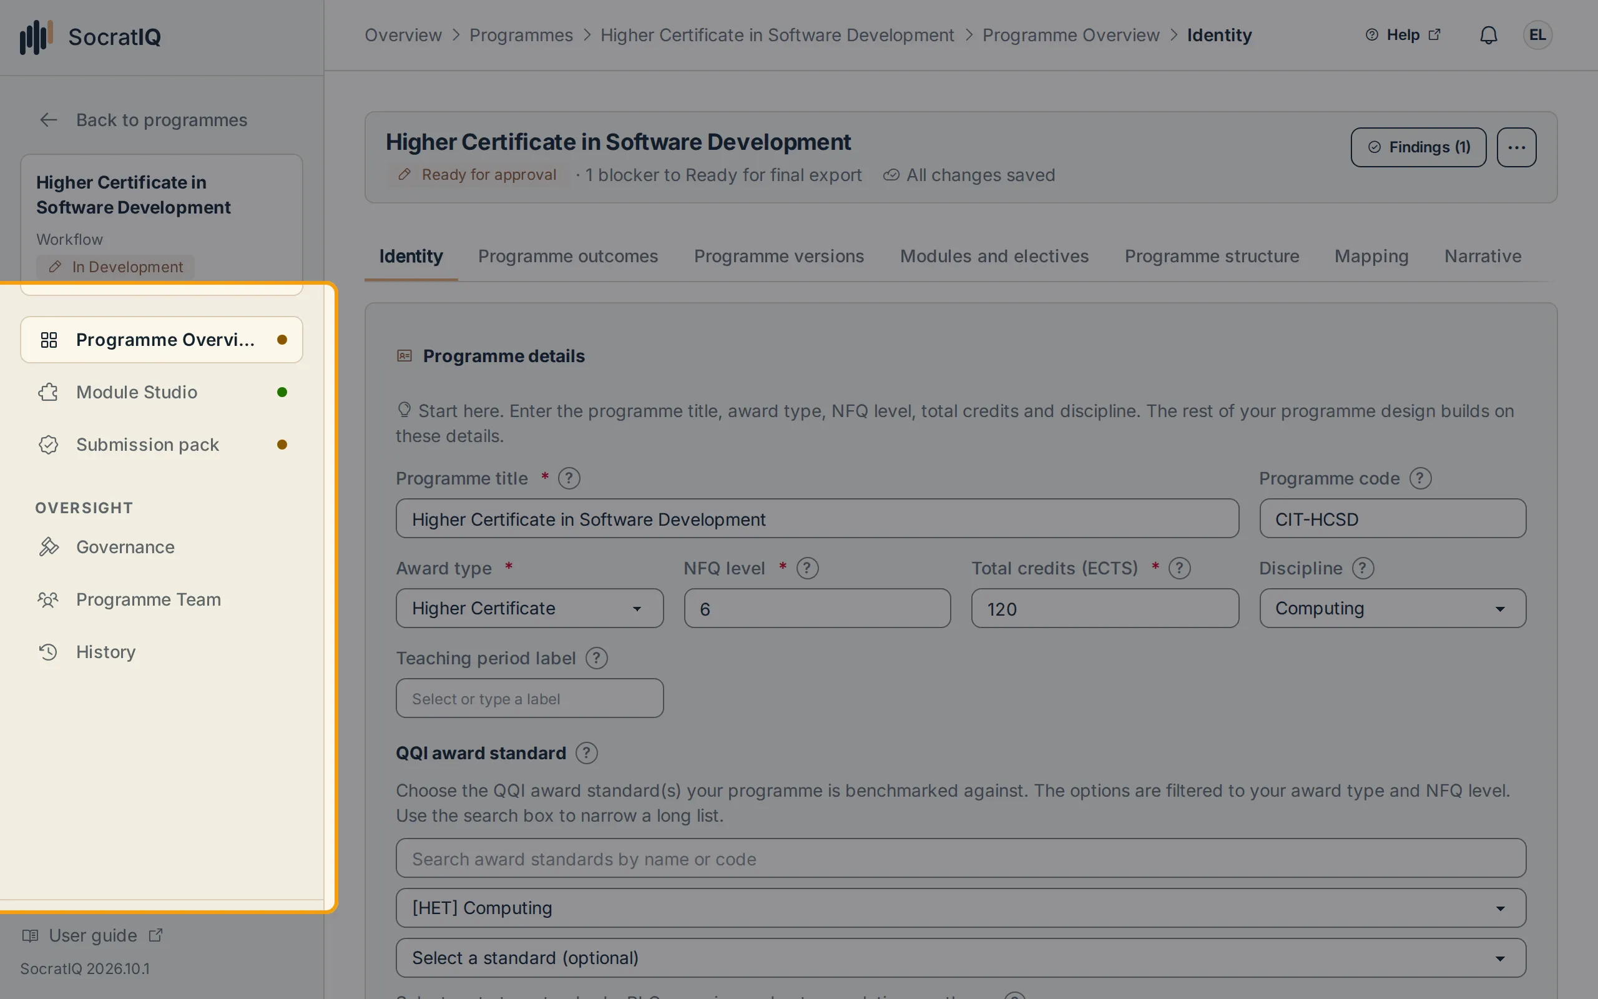Switch to Programme outcomes tab
The height and width of the screenshot is (999, 1598).
coord(568,257)
